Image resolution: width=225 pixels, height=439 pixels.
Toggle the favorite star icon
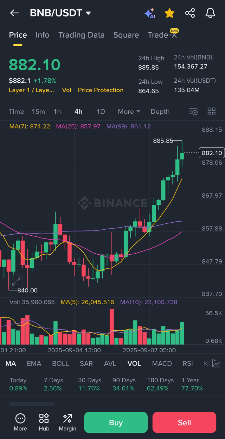click(x=169, y=13)
